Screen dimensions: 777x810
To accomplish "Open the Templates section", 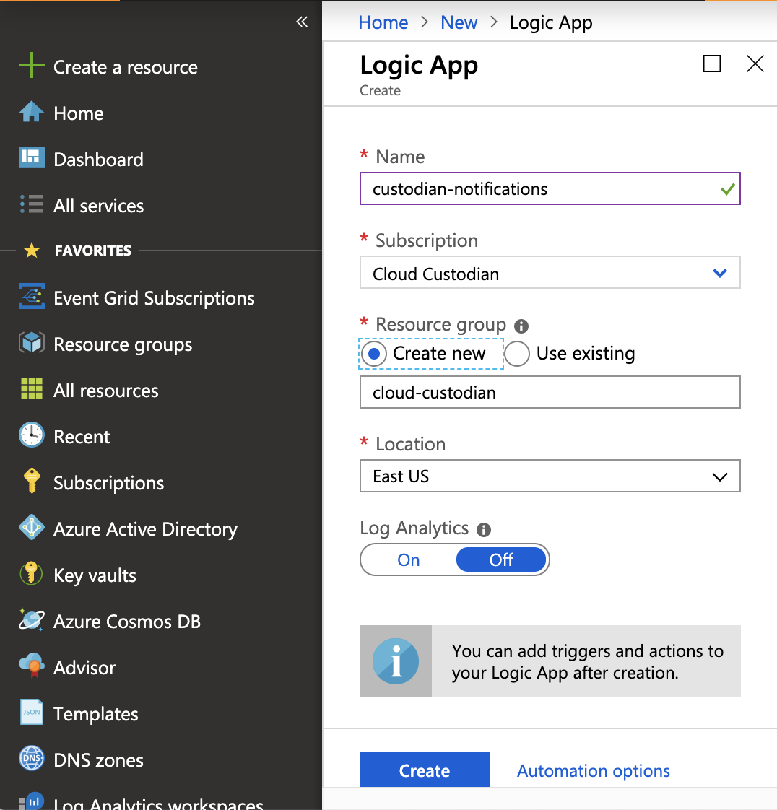I will [x=95, y=713].
